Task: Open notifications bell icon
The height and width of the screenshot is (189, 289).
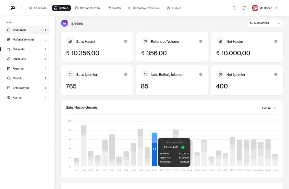Action: 244,8
